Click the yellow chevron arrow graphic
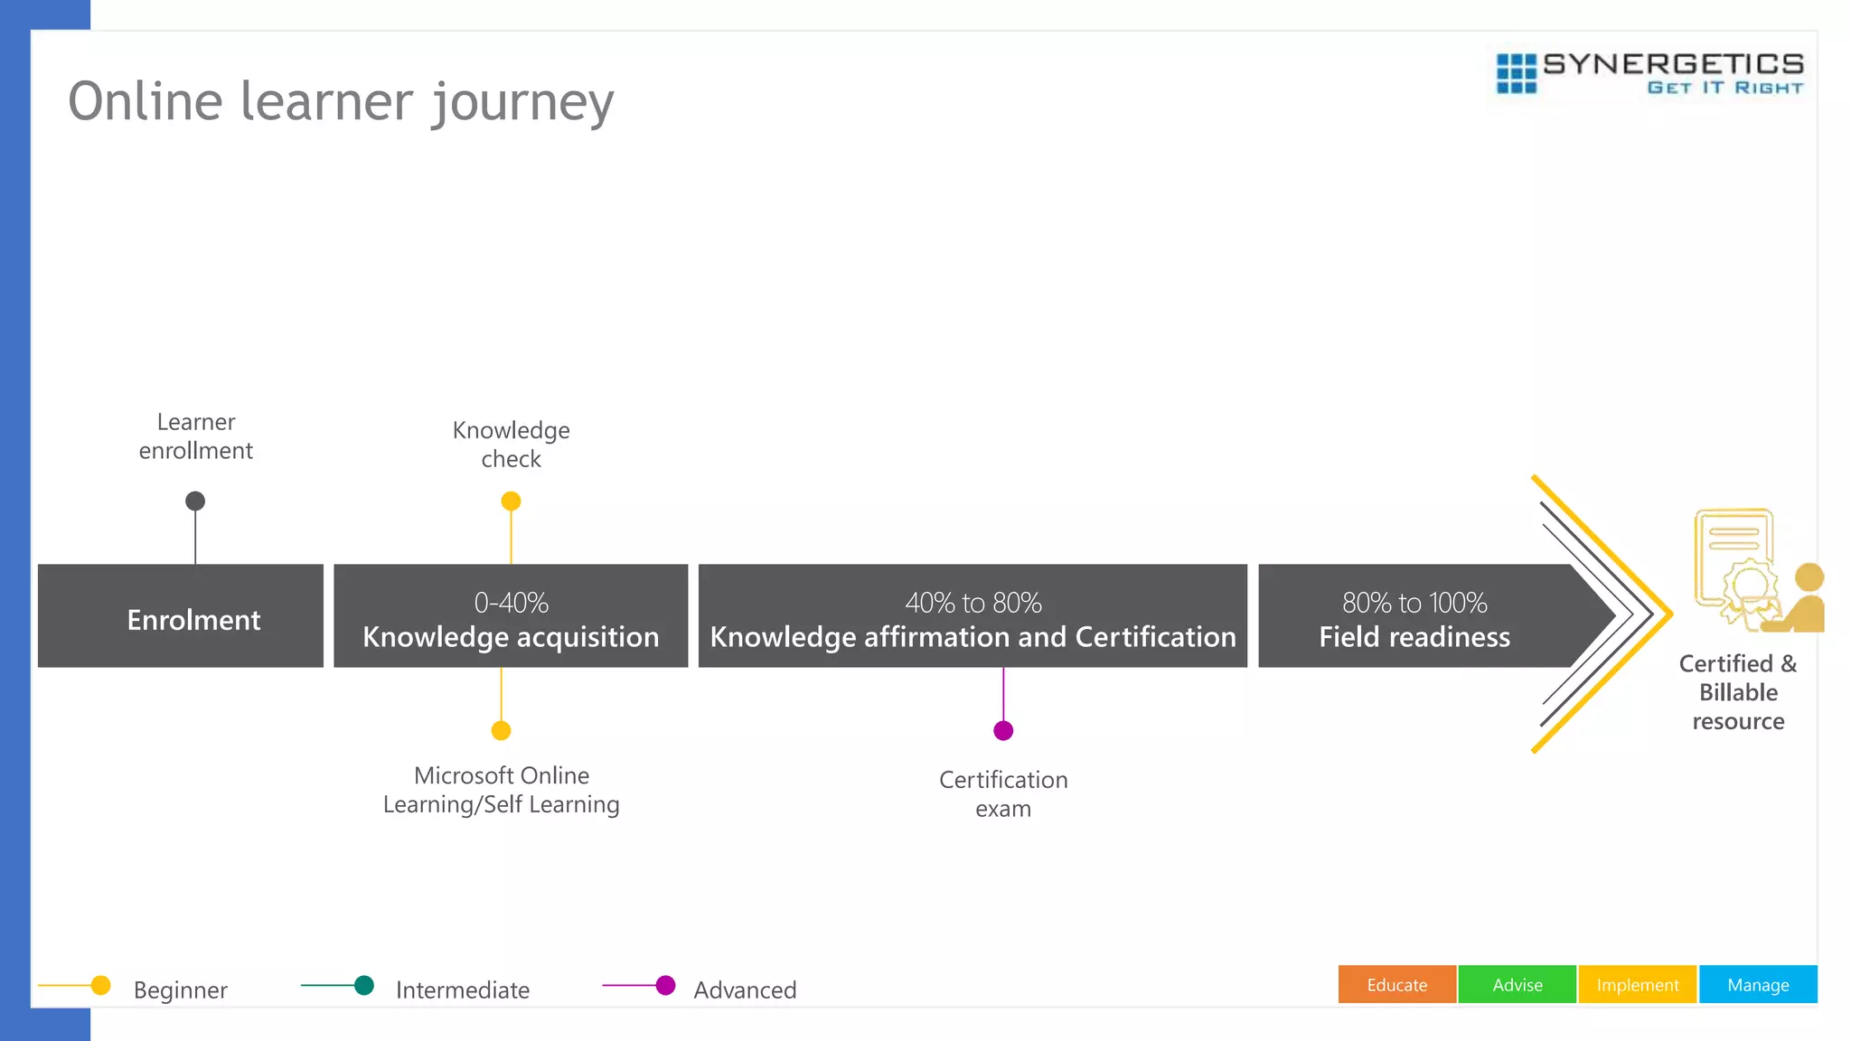 click(x=1602, y=614)
